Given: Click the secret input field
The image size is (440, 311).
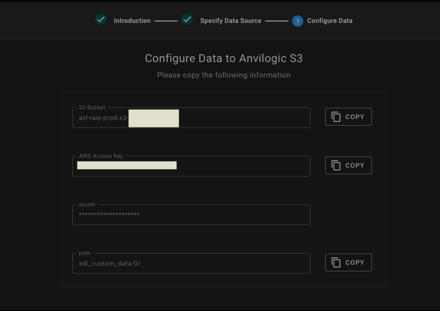Looking at the screenshot, I should [191, 215].
